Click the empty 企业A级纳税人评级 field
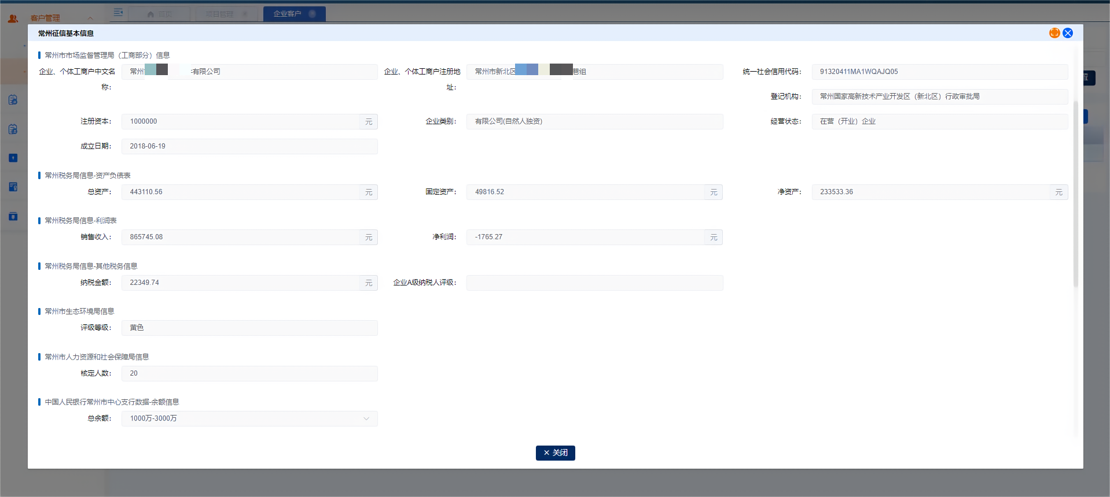This screenshot has width=1110, height=497. pyautogui.click(x=594, y=283)
